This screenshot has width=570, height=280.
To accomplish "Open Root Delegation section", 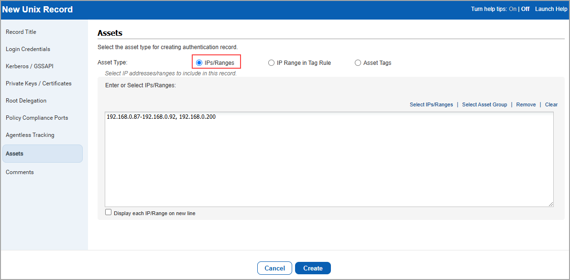I will click(x=26, y=101).
